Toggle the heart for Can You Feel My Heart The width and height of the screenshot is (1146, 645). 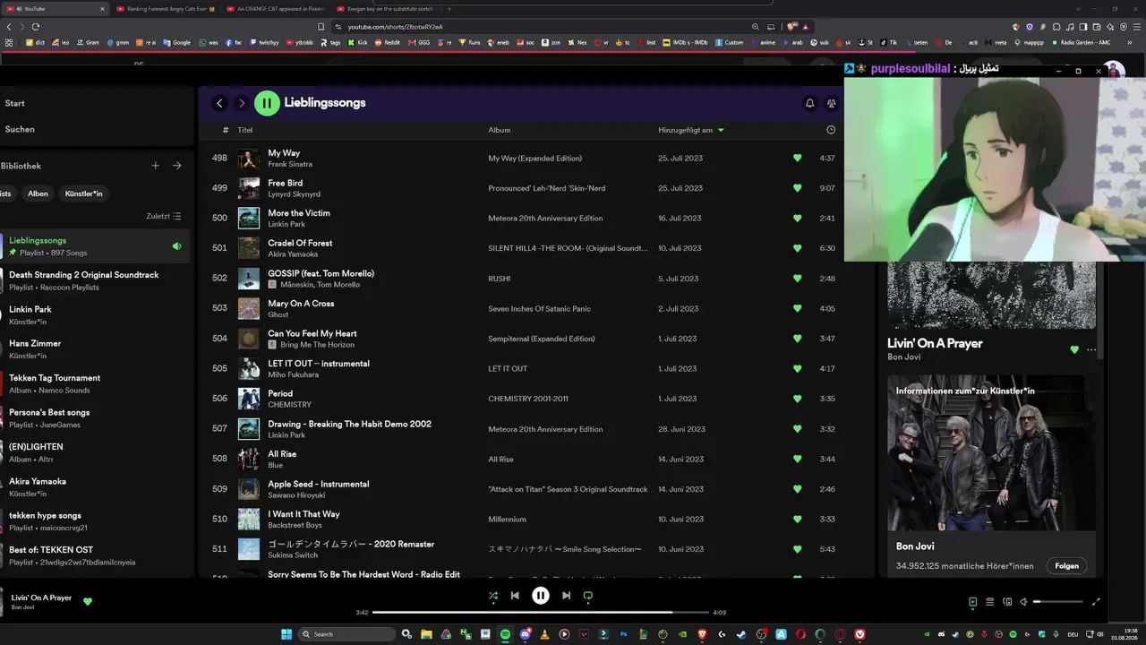(x=798, y=339)
